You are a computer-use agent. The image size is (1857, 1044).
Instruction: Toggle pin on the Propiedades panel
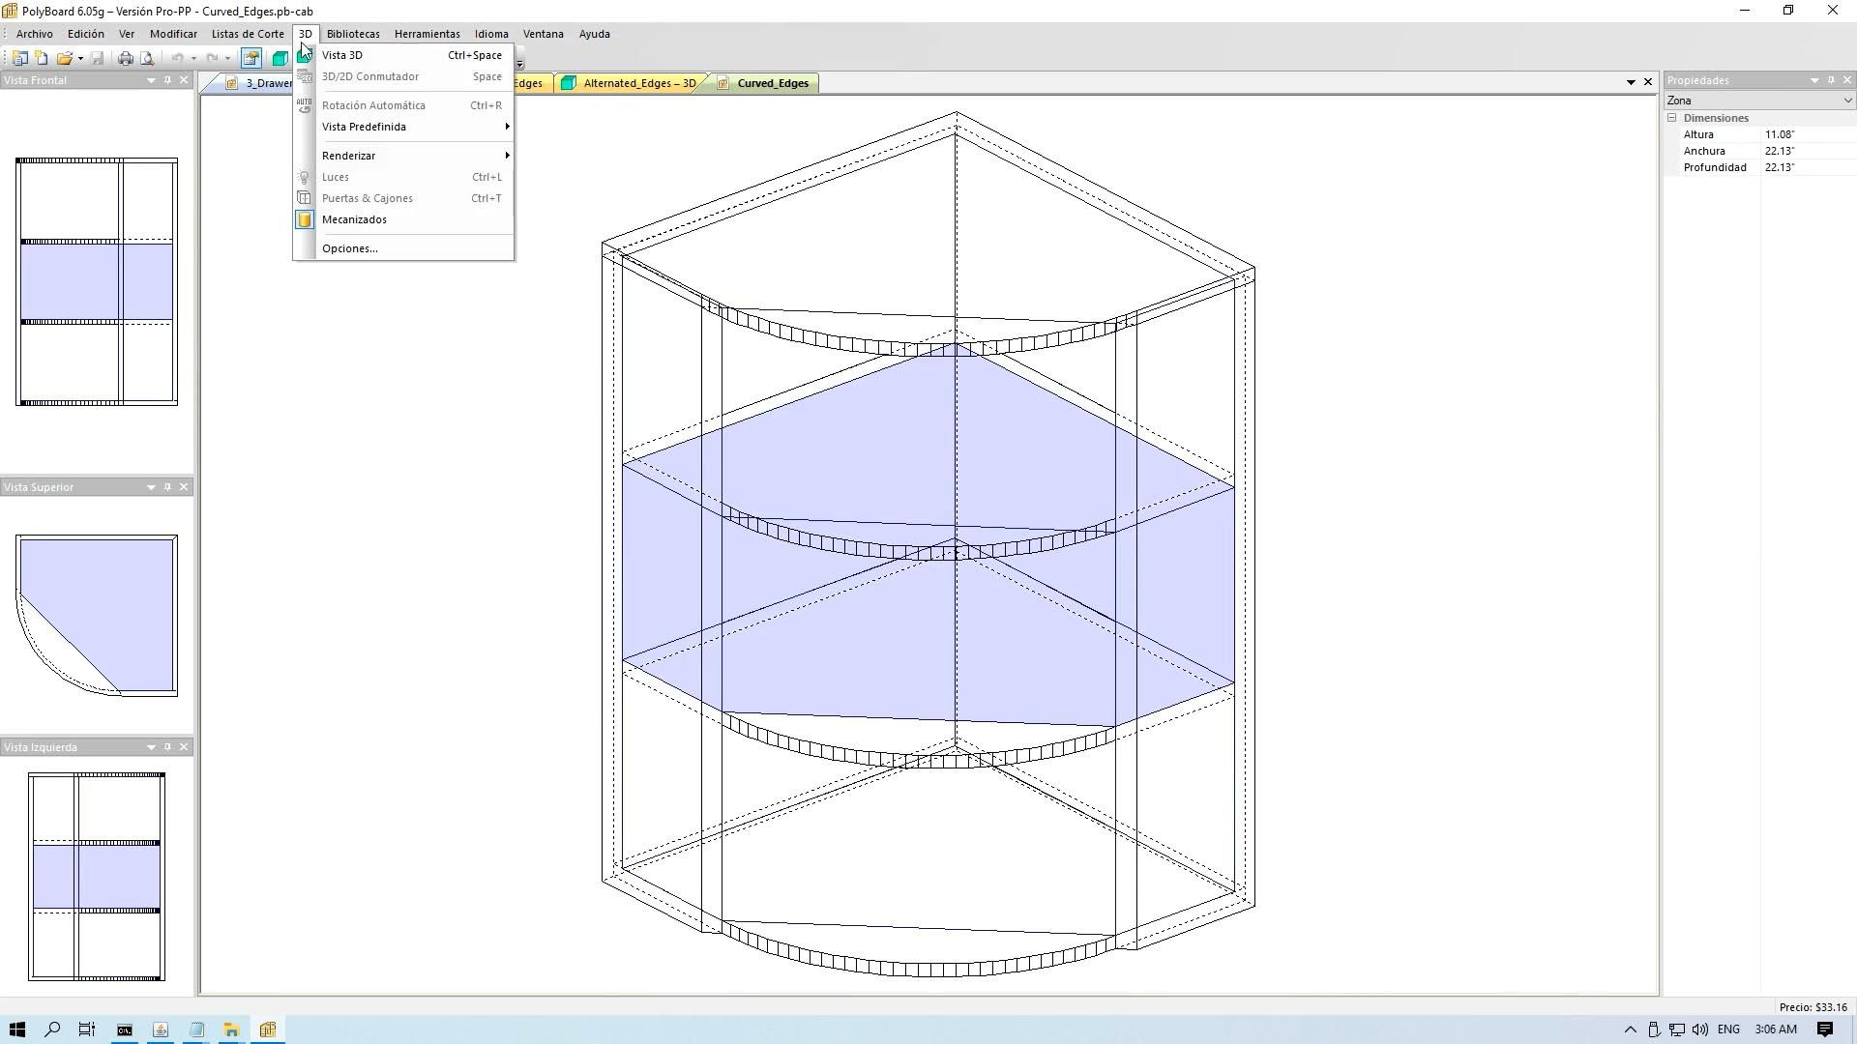point(1831,80)
